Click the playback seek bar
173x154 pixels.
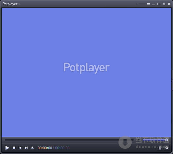[x=69, y=140]
